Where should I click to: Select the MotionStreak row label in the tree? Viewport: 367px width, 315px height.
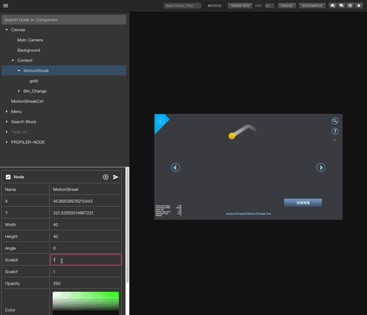[x=36, y=71]
